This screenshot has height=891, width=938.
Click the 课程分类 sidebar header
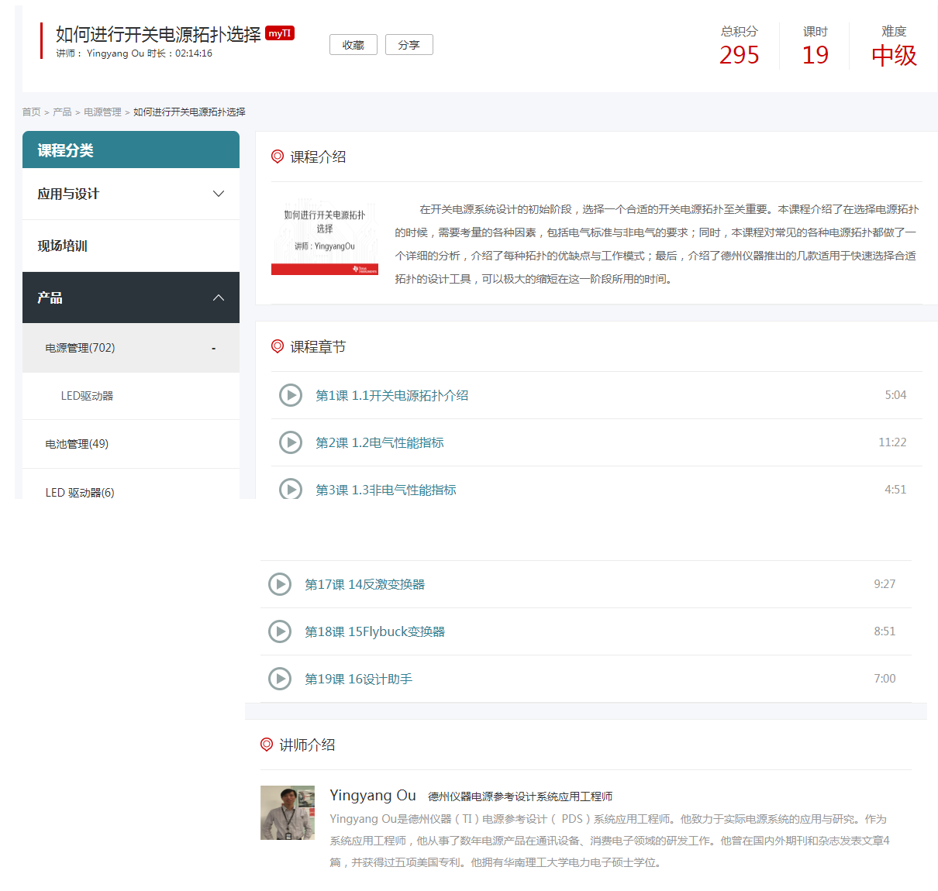pyautogui.click(x=131, y=150)
